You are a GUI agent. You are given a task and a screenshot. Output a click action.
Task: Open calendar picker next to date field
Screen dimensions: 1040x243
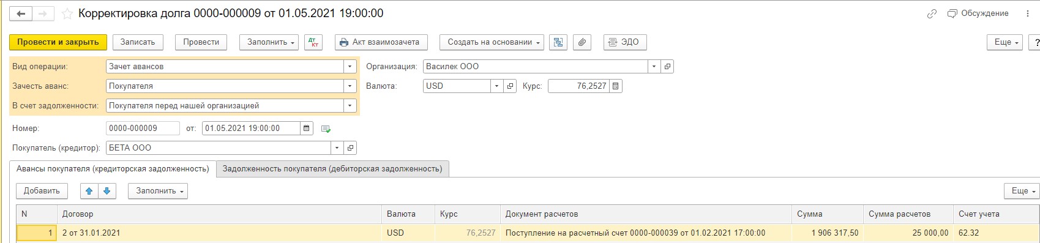(307, 129)
